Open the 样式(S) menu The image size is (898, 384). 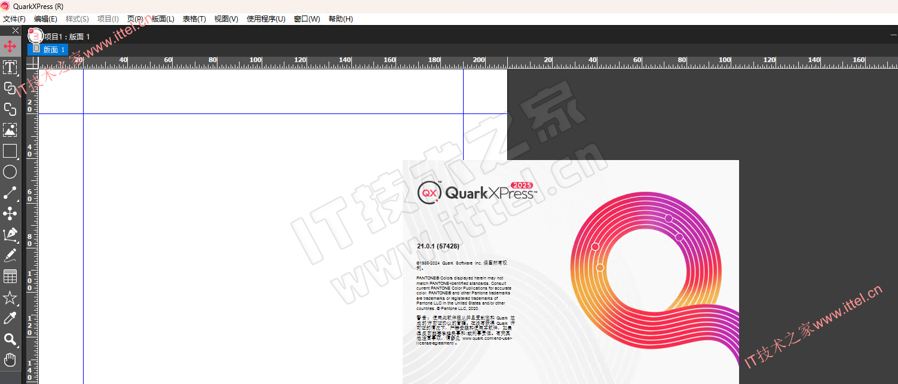[77, 19]
